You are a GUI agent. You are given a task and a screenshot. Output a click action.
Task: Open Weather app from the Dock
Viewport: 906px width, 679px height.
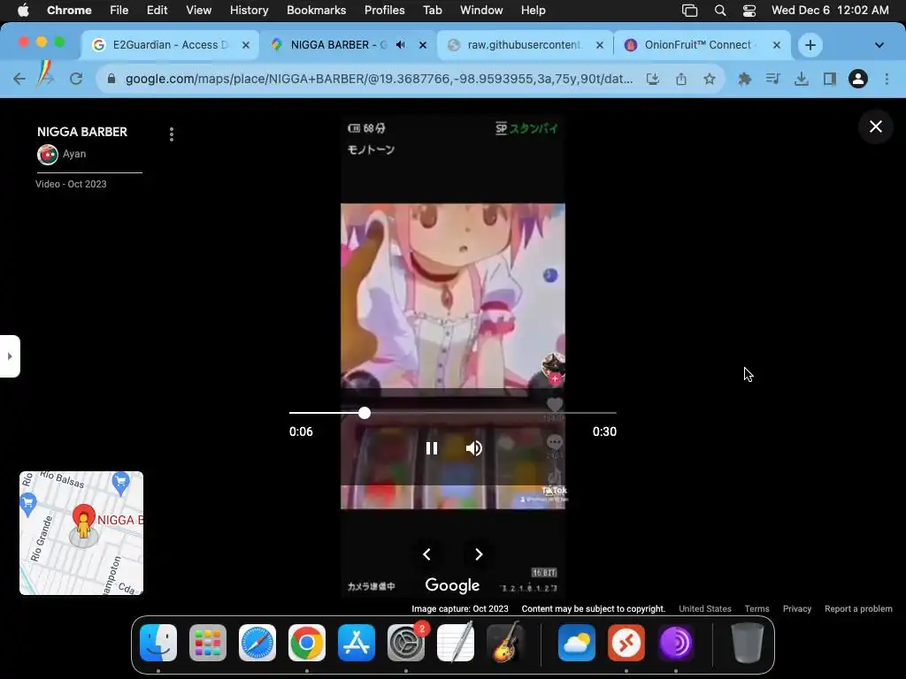[577, 643]
